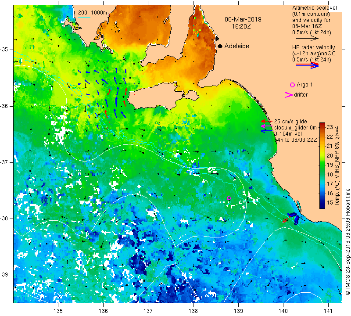351x316 pixels.
Task: Click the colorbar value 19
Action: coord(330,165)
